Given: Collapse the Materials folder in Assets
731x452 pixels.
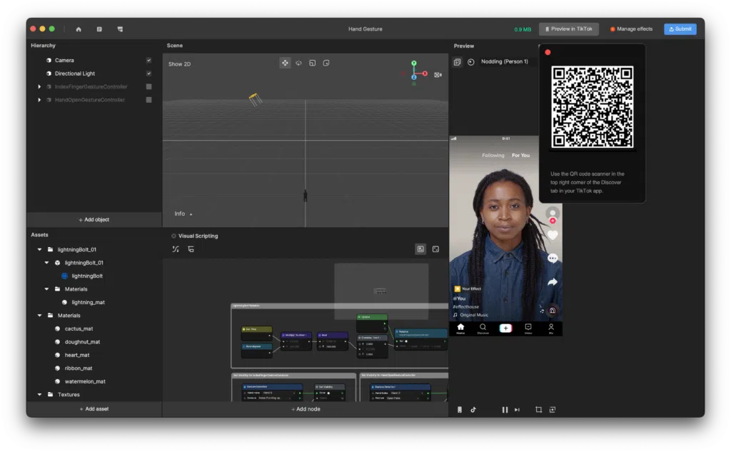Looking at the screenshot, I should 39,315.
